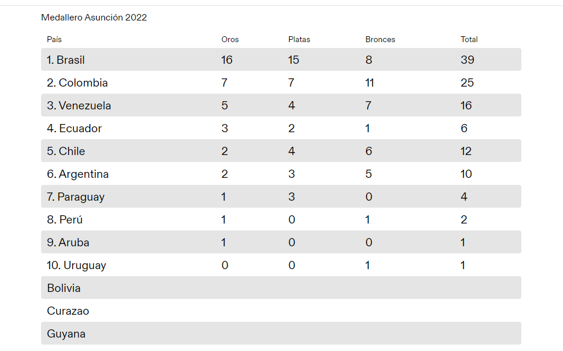Click the 'Curazao' country name
The width and height of the screenshot is (563, 351).
click(68, 311)
